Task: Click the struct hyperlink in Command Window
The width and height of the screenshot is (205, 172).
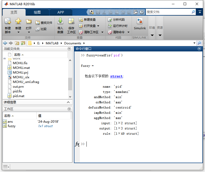Action: [x=116, y=76]
